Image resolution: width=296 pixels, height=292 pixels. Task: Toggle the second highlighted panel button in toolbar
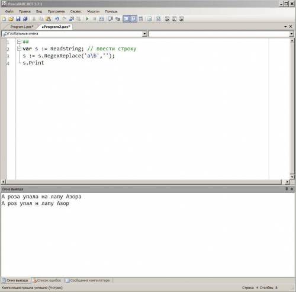134,19
